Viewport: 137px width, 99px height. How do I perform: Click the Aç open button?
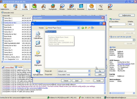100,71
